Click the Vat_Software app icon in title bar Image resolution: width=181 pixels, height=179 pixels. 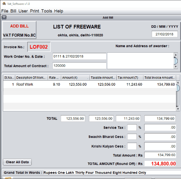pyautogui.click(x=4, y=4)
